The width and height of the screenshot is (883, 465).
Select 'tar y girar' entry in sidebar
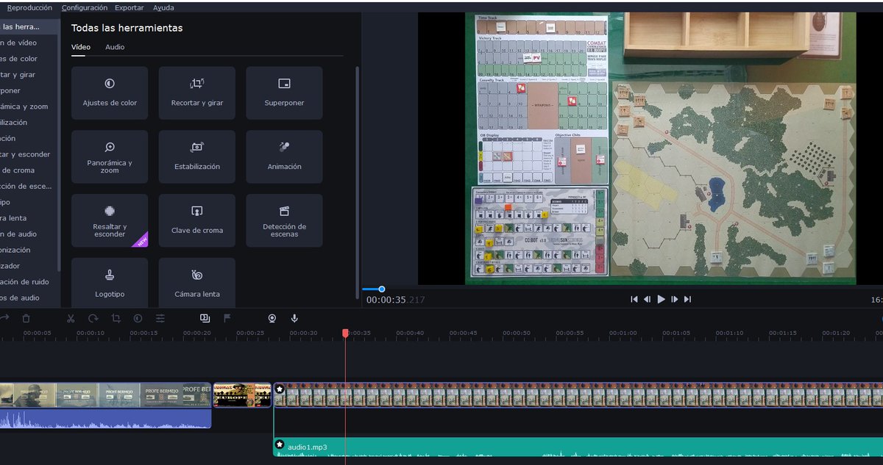(29, 74)
